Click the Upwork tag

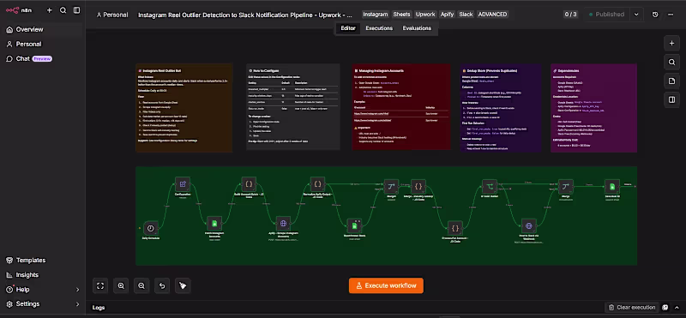[x=425, y=15]
